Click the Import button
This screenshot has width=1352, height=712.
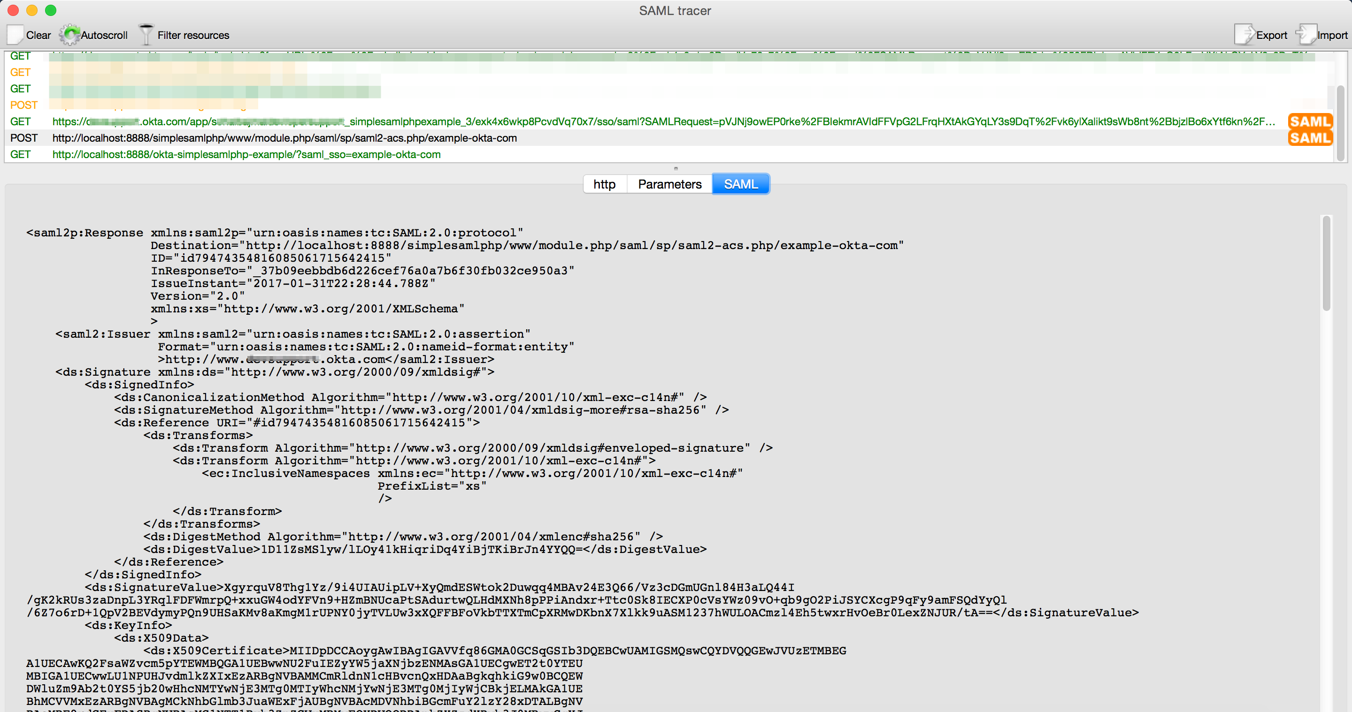click(1322, 34)
